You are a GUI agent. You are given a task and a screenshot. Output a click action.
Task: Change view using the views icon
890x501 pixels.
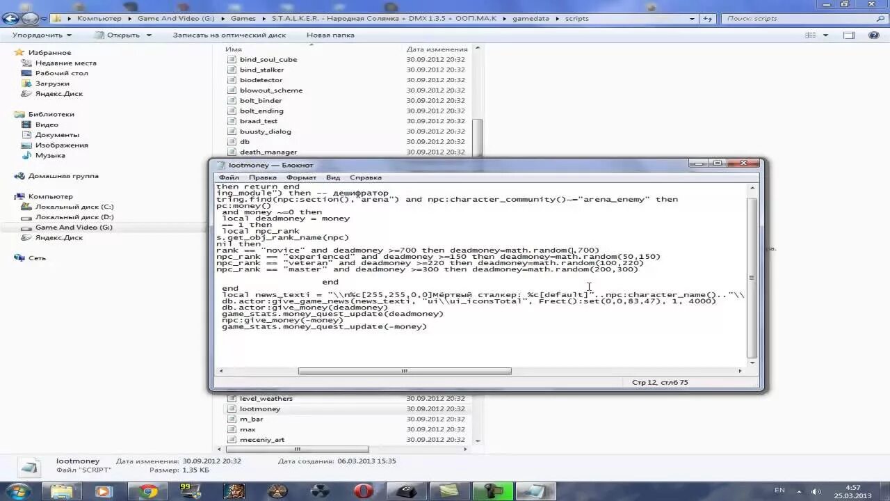click(x=811, y=35)
